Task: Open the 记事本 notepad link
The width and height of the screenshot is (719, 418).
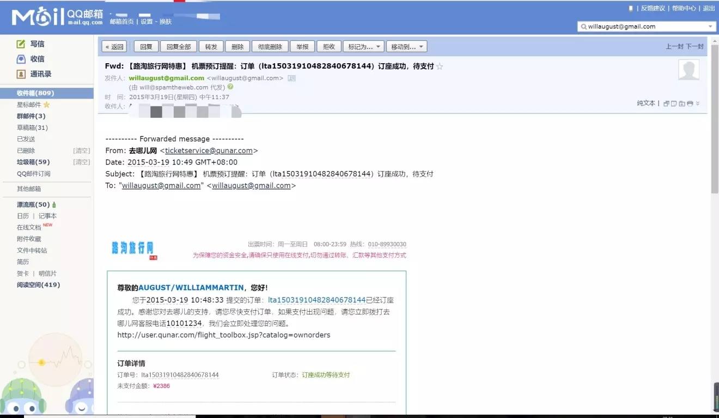Action: (x=47, y=216)
